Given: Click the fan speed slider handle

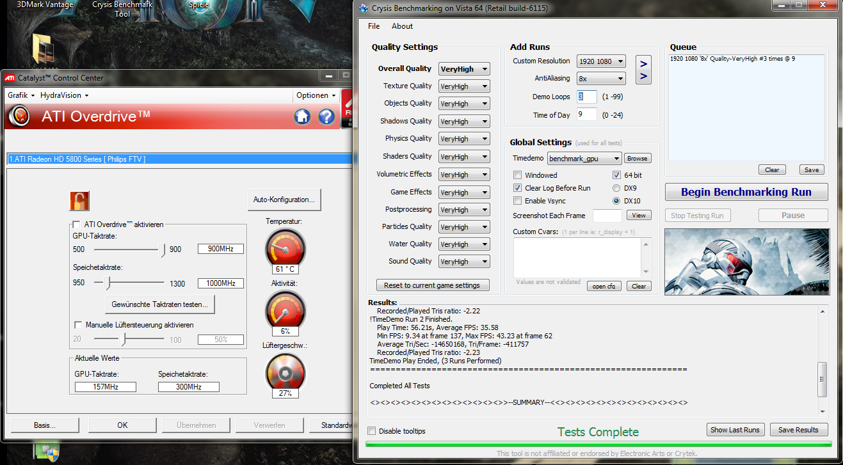Looking at the screenshot, I should [124, 339].
